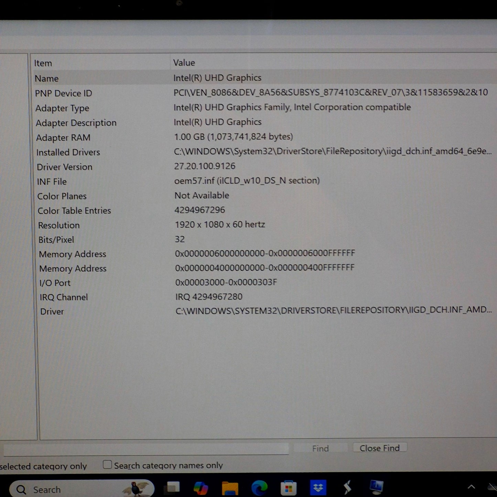Open Dropbox from the taskbar
Viewport: 497px width, 497px height.
click(x=318, y=488)
